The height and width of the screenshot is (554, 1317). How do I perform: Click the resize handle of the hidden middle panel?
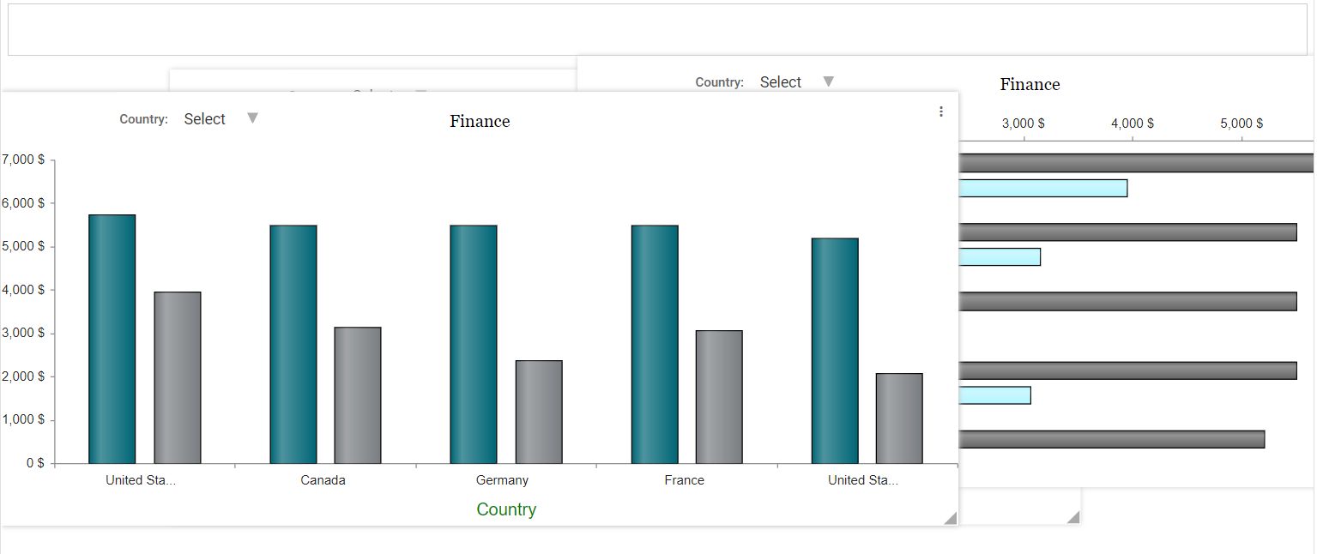click(x=1072, y=516)
